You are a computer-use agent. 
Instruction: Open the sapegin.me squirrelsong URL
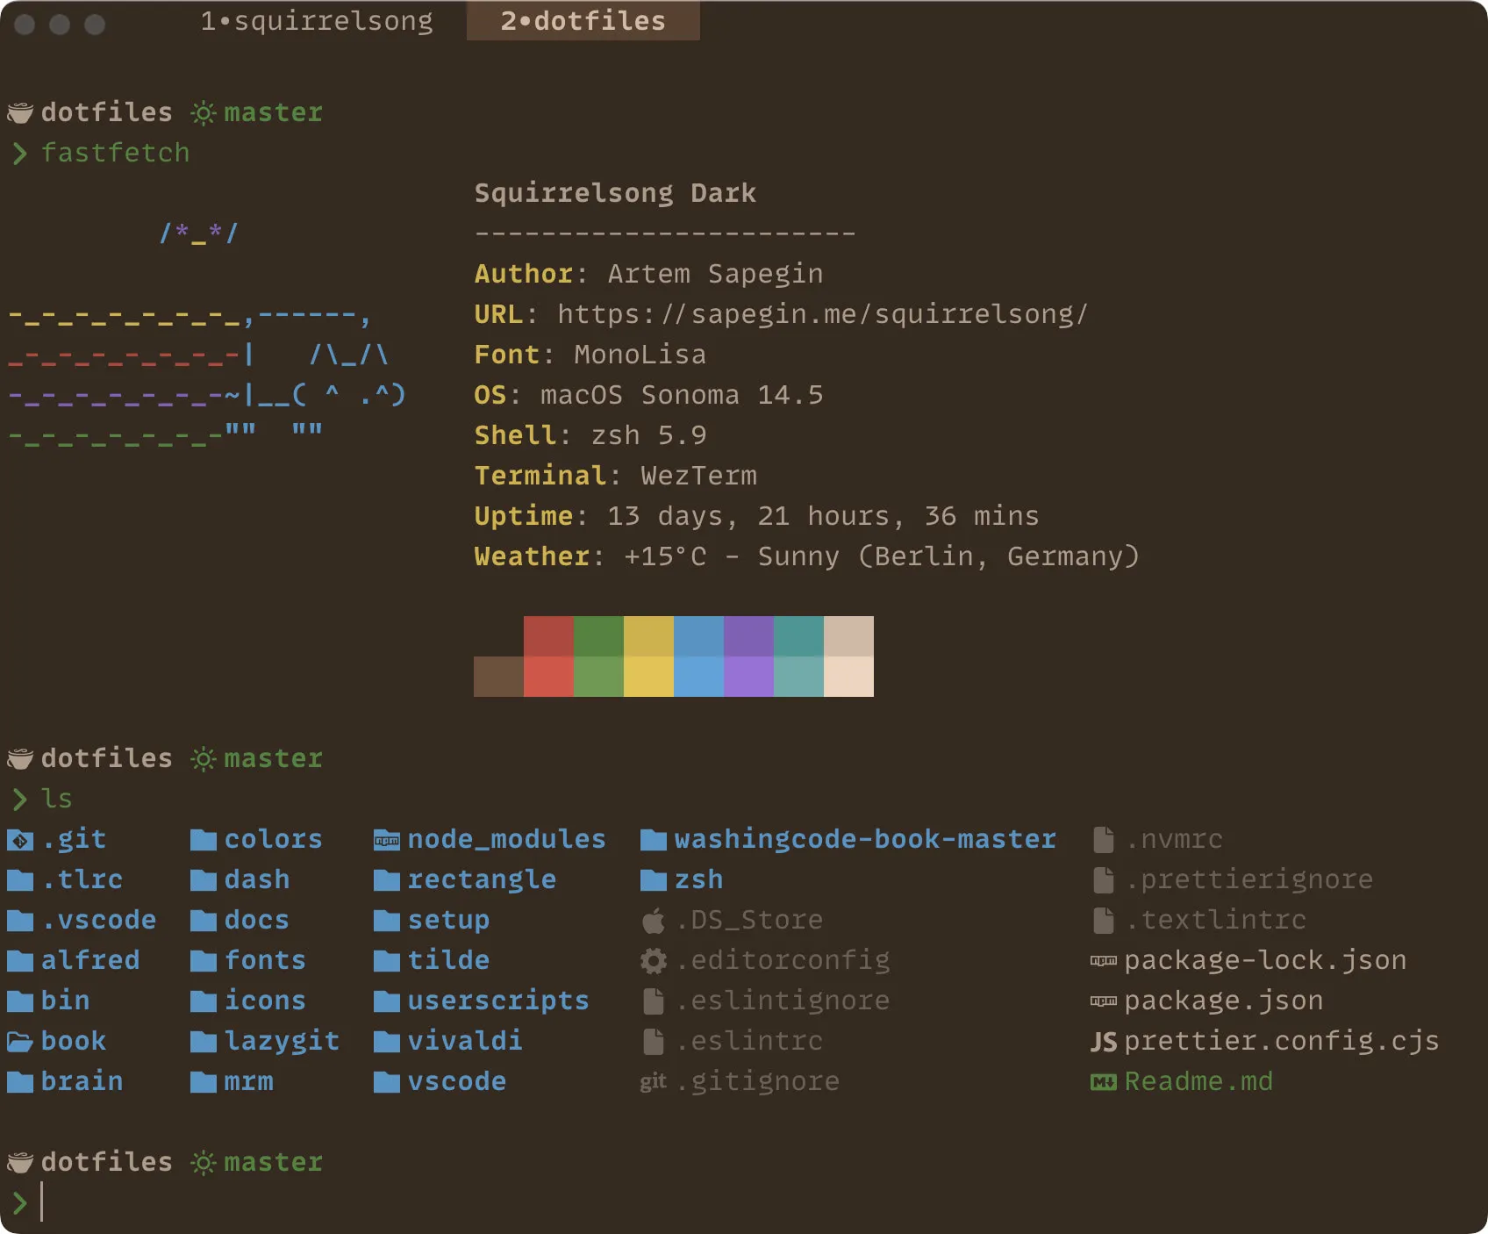pos(823,314)
